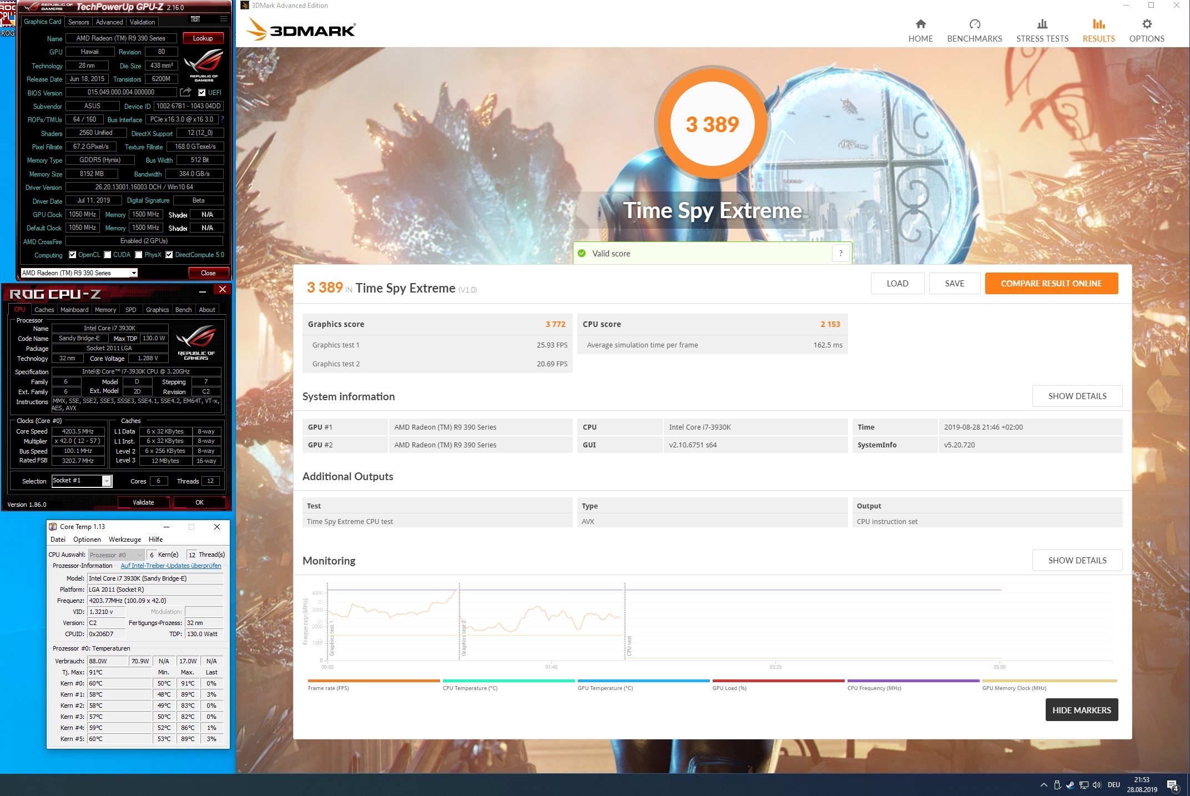Open ROG CPU-Z desktop shortcut icon
Image resolution: width=1190 pixels, height=796 pixels.
(8, 18)
